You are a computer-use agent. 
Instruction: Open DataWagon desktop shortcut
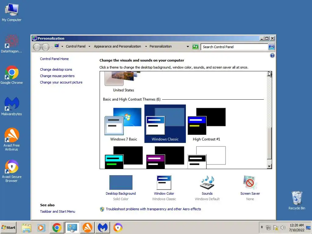12,44
